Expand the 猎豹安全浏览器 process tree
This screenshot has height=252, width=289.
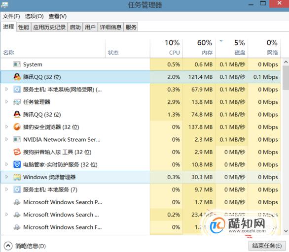coord(6,126)
